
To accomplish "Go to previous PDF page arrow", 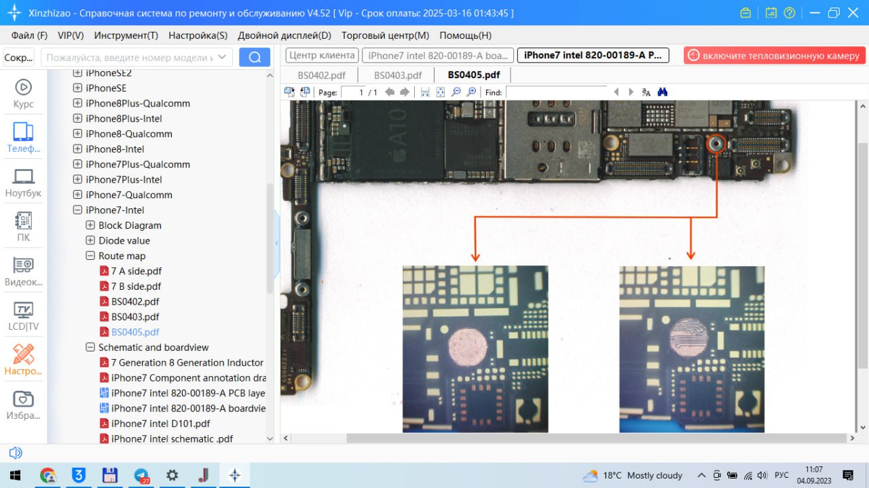I will 390,92.
